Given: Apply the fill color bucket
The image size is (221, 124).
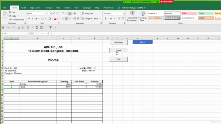Looking at the screenshot, I should 50,18.
